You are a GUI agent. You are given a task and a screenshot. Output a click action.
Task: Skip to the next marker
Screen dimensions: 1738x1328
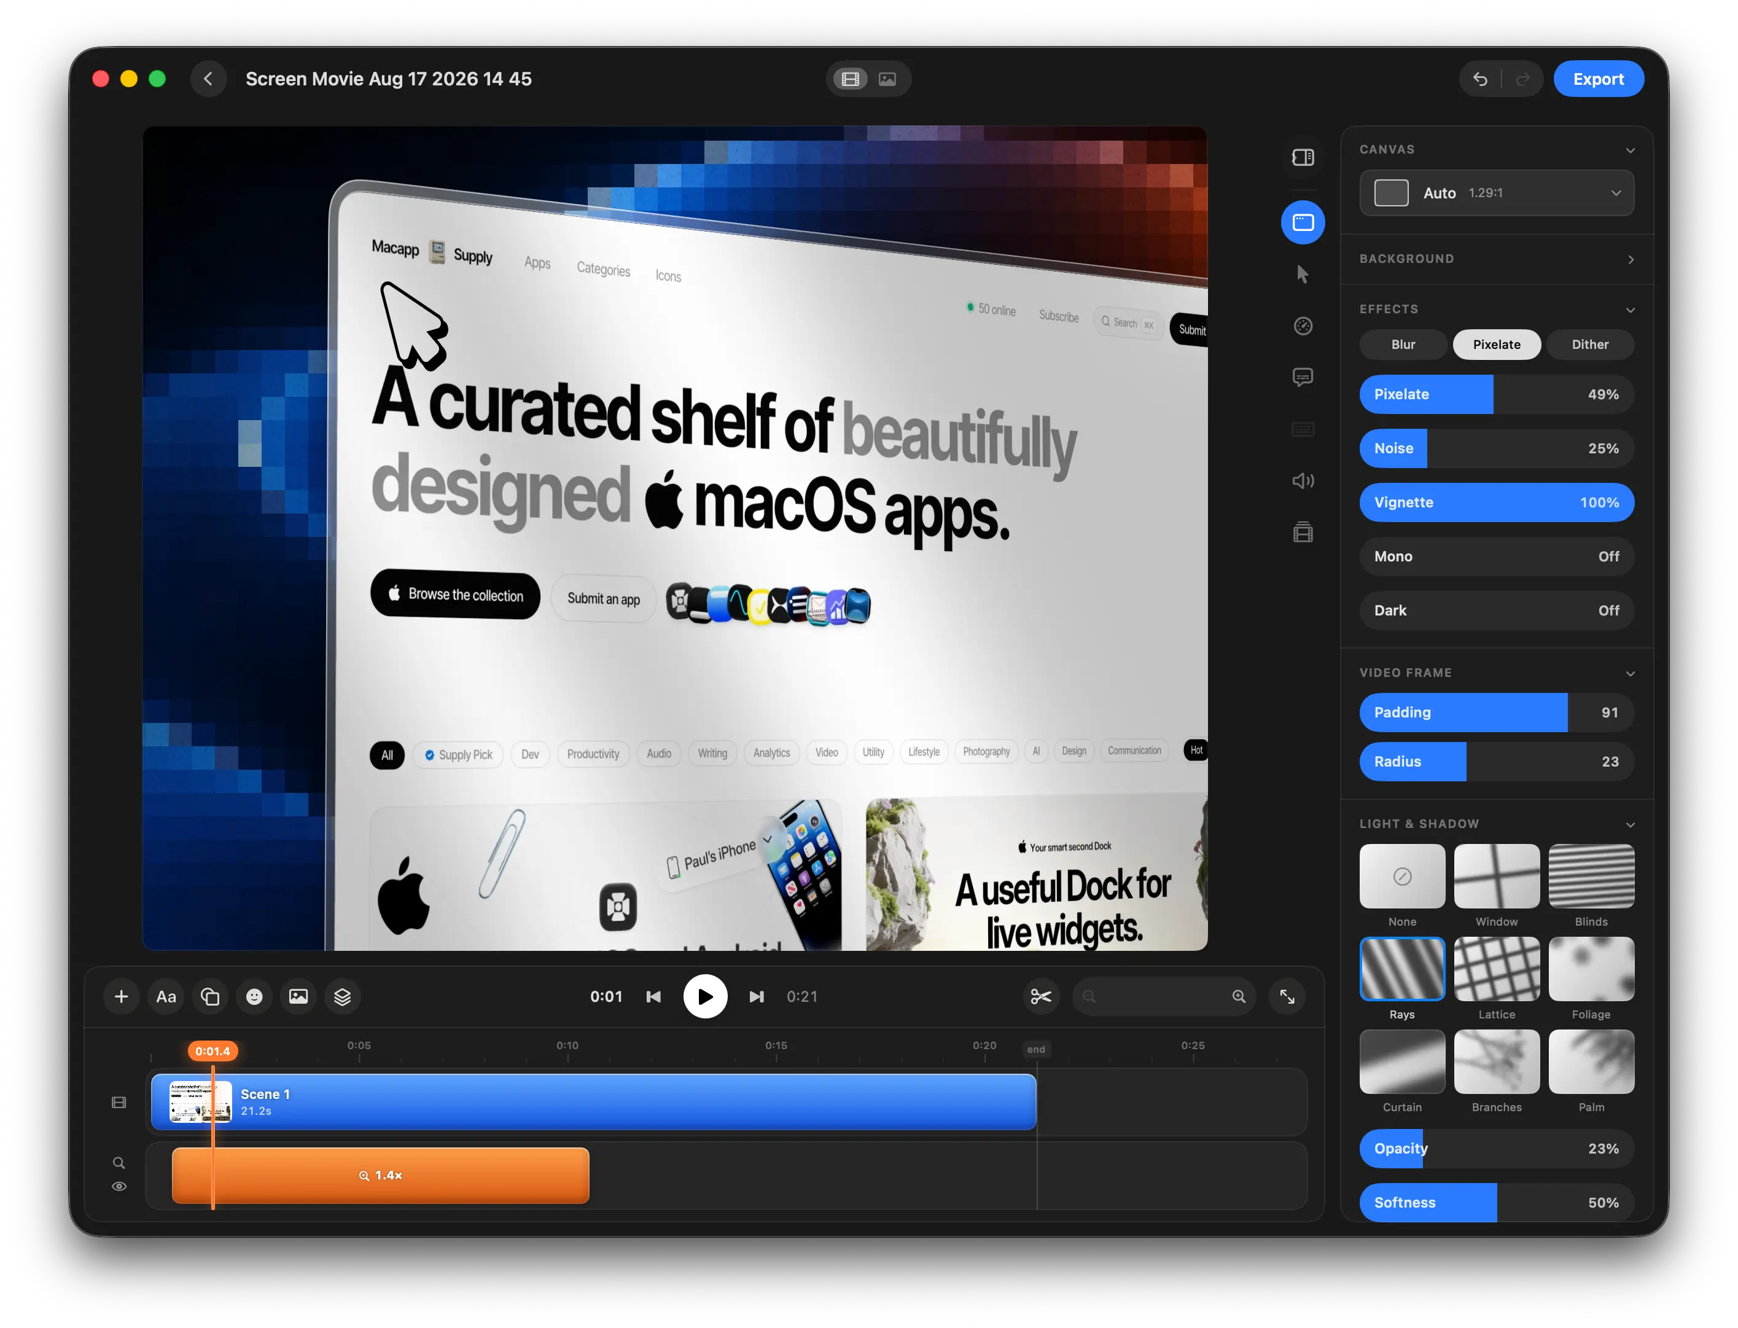757,997
